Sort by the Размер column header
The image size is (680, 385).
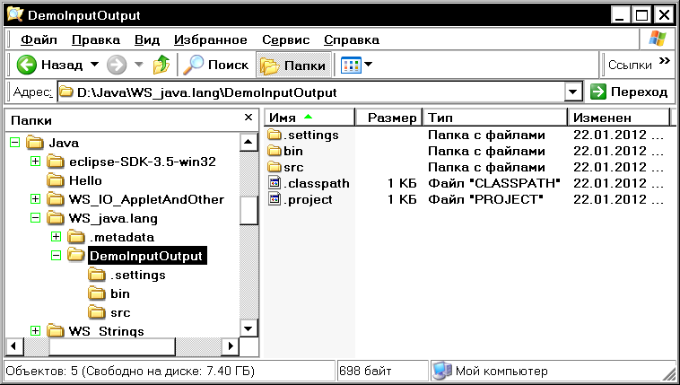389,118
